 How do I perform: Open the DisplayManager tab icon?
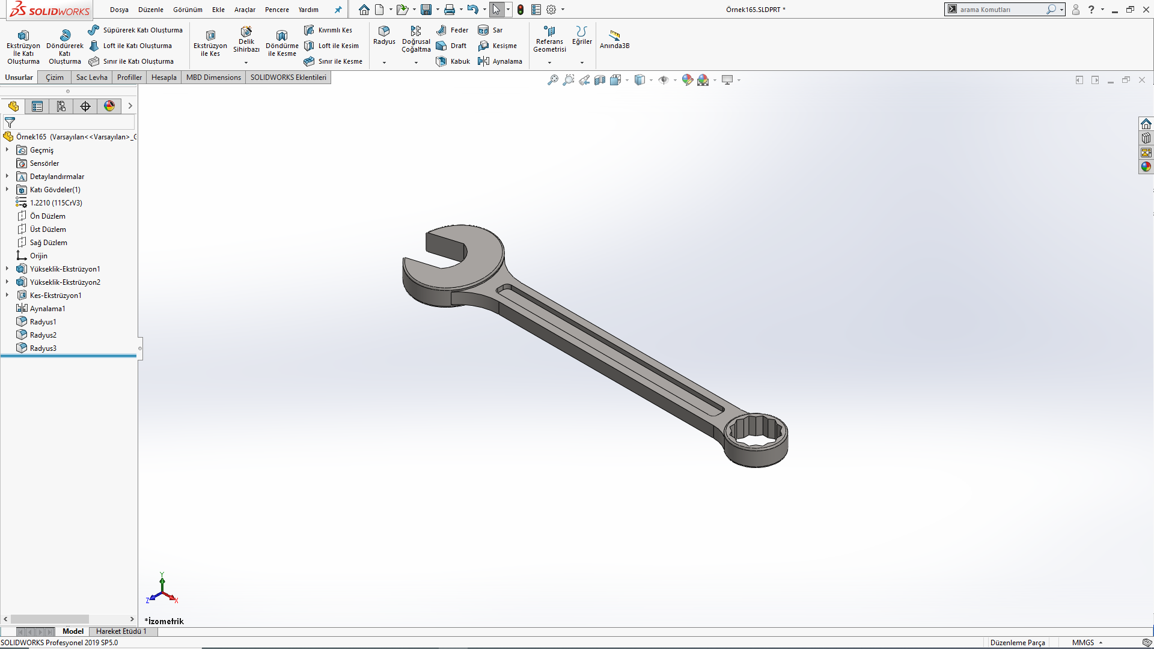pyautogui.click(x=109, y=106)
